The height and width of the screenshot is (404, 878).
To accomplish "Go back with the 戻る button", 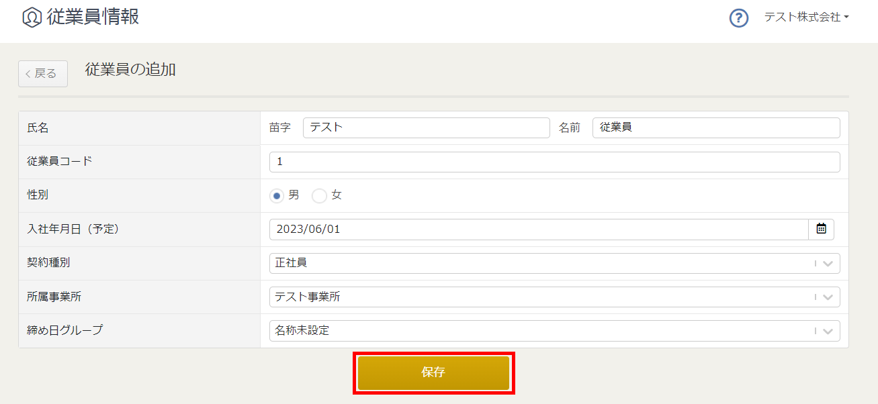I will 43,74.
